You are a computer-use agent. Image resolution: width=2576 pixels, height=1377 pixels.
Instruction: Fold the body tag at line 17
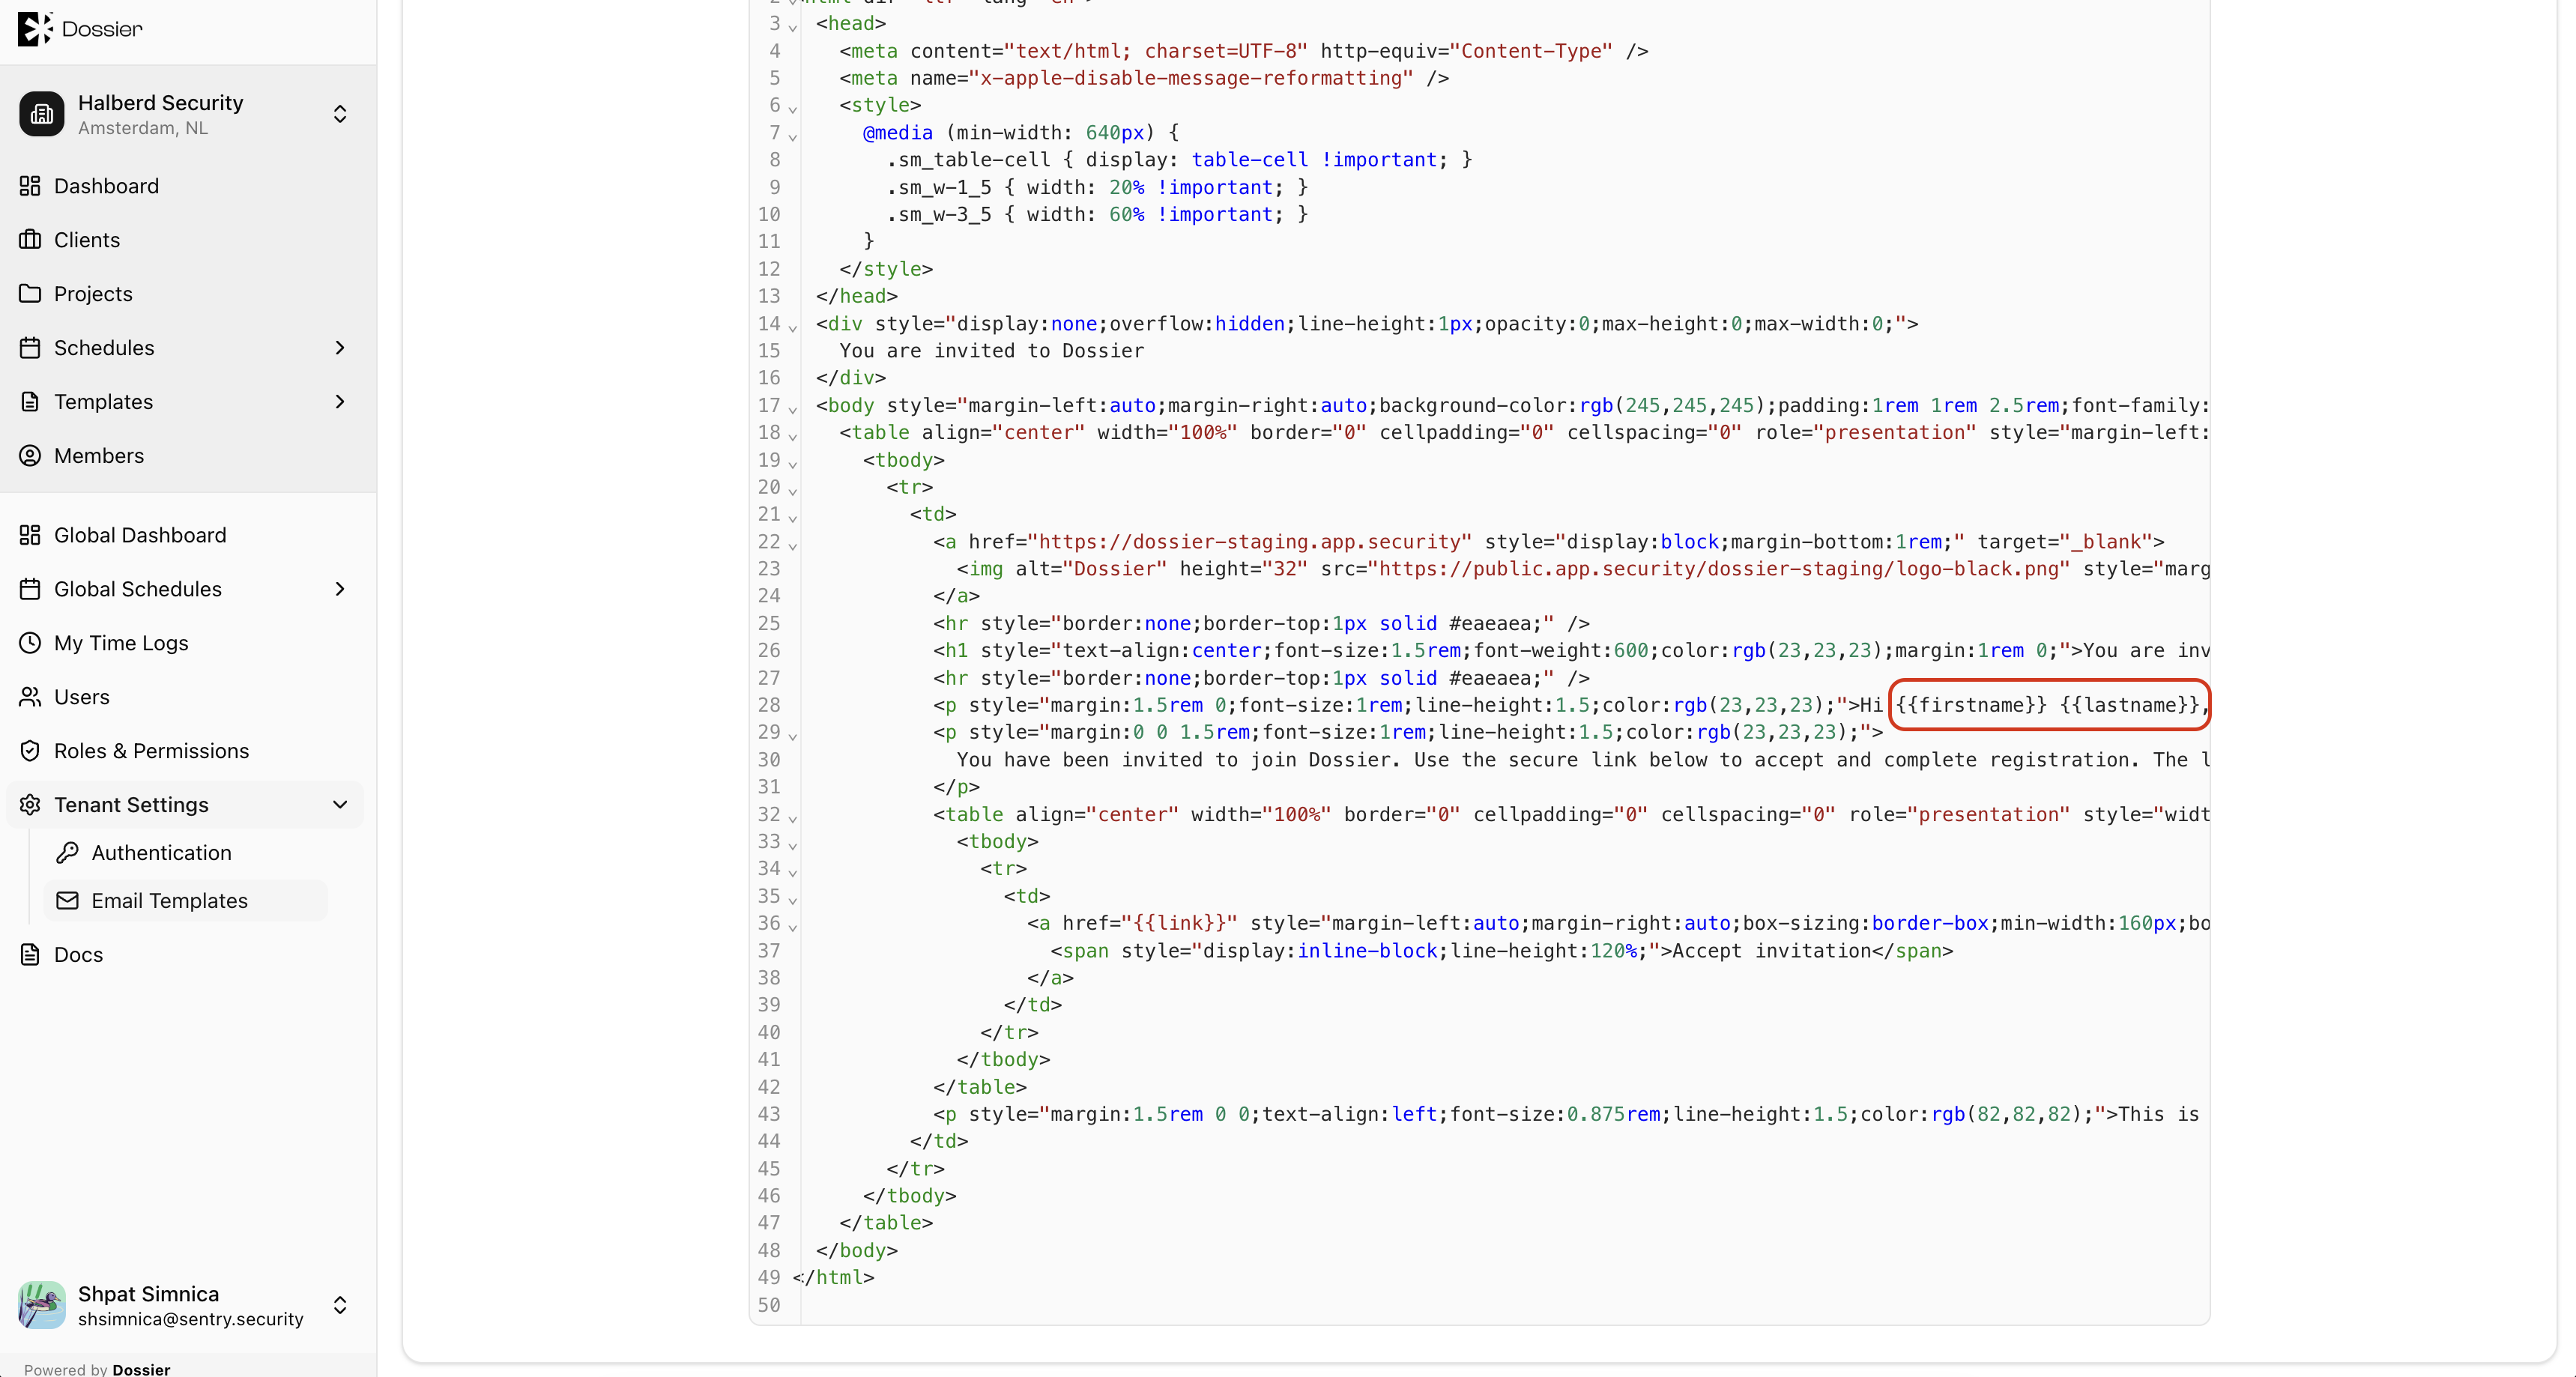pyautogui.click(x=792, y=408)
